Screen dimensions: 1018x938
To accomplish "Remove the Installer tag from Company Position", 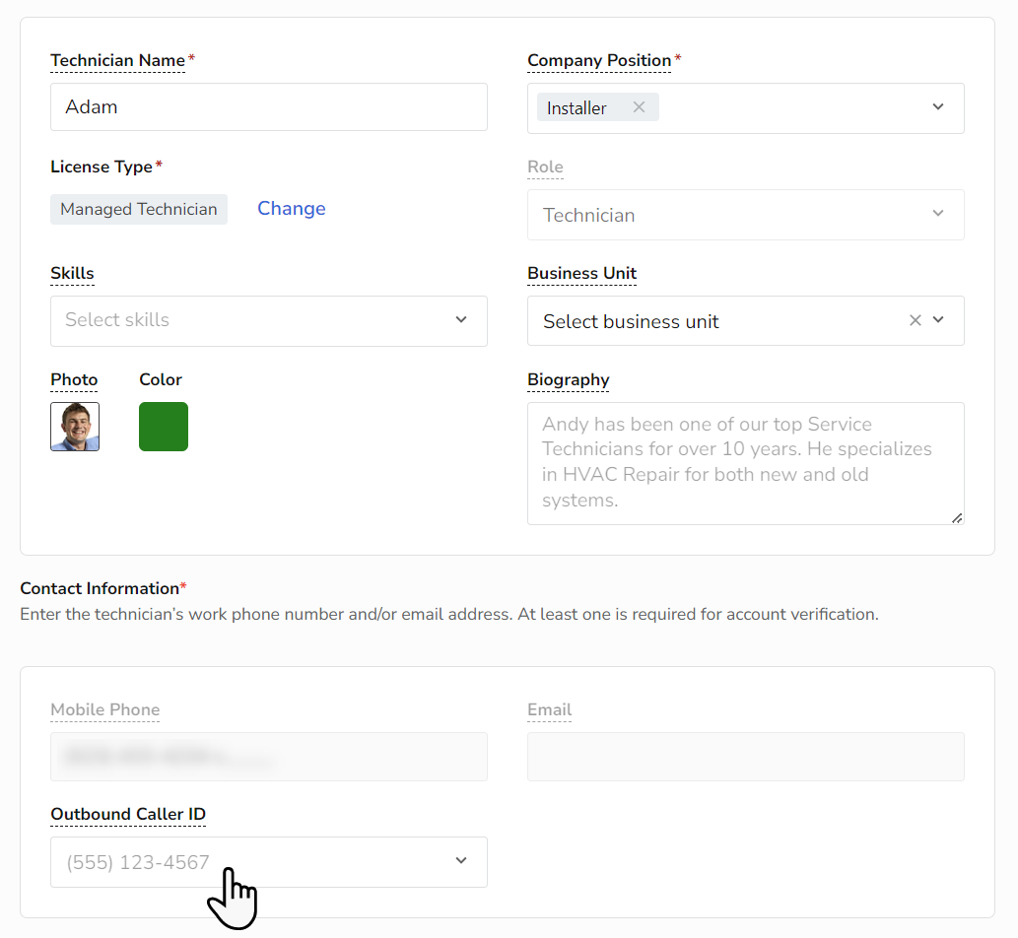I will (x=639, y=107).
